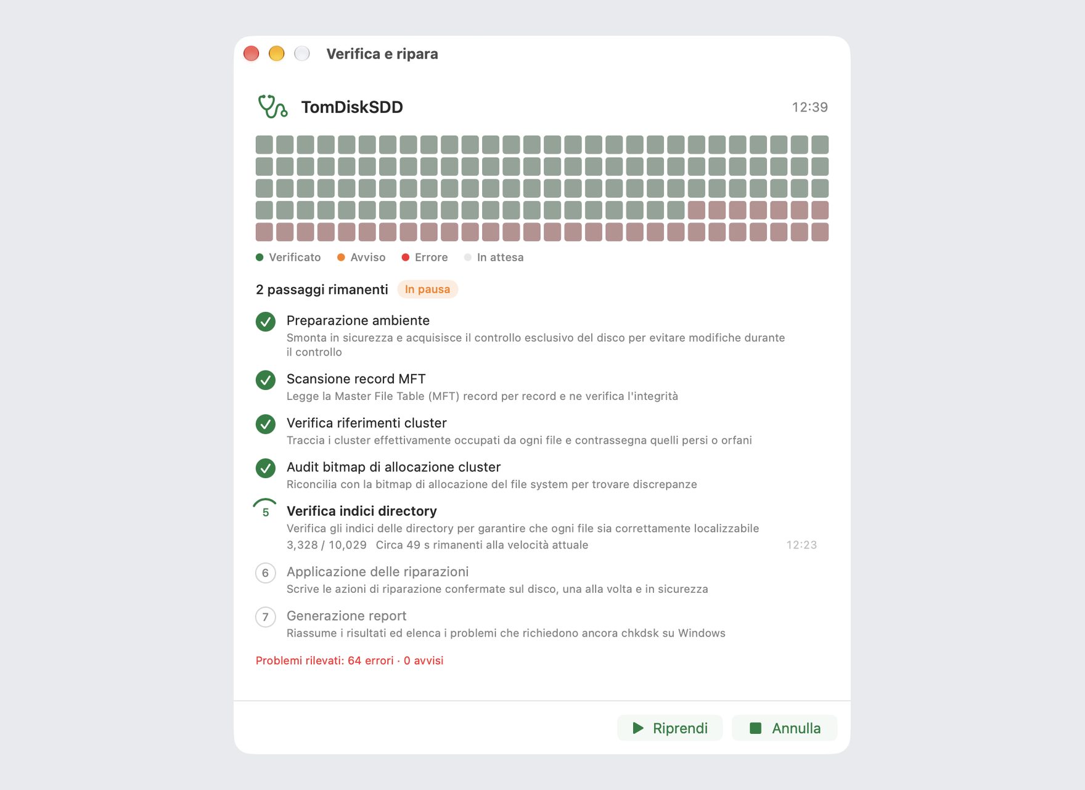Click the Errore legend red dot
This screenshot has width=1085, height=790.
click(x=406, y=258)
